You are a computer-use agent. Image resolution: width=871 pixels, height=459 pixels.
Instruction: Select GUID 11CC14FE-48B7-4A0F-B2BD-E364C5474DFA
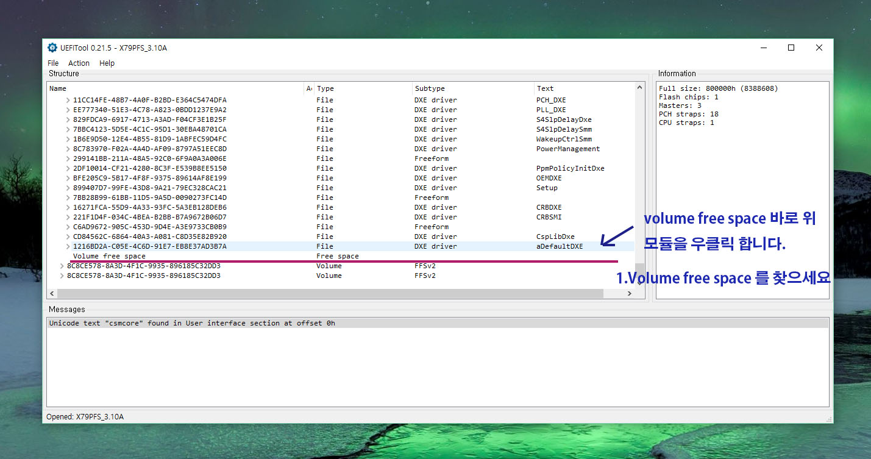click(150, 100)
